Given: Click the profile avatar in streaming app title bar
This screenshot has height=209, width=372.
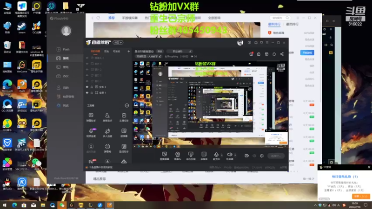Looking at the screenshot, I should click(240, 42).
